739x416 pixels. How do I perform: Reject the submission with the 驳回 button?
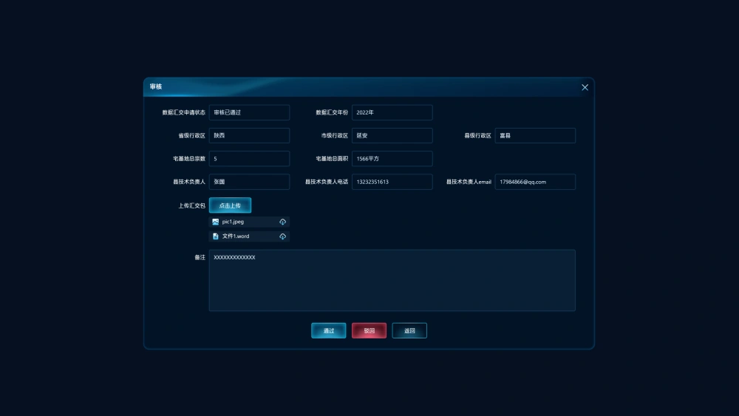369,331
